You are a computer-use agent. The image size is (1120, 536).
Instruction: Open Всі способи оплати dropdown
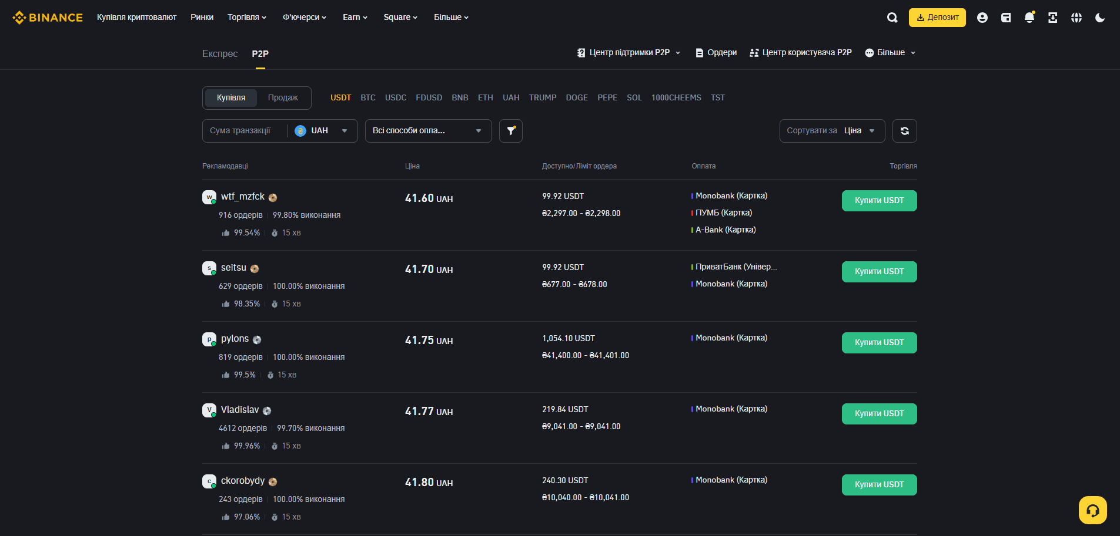[428, 131]
